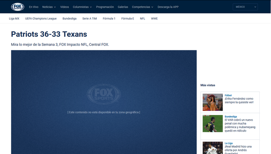Viewport: 271px width, 154px height.
Task: Select the Bundesliga tab
Action: [x=69, y=19]
